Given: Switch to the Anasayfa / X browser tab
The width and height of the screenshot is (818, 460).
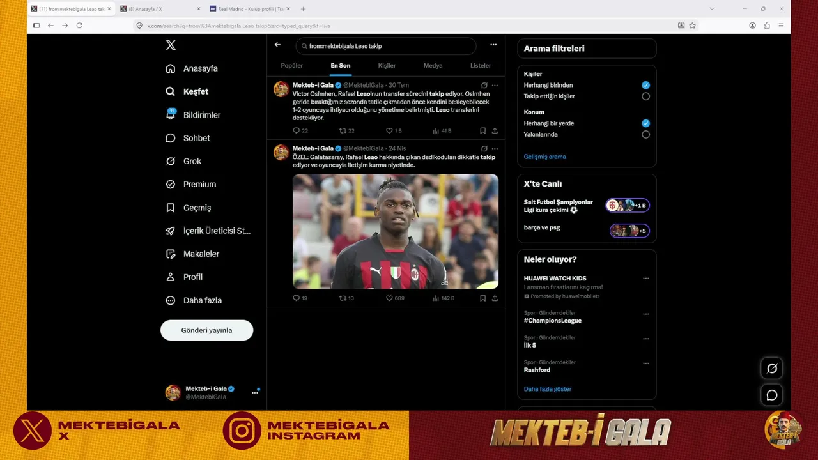Looking at the screenshot, I should [x=160, y=9].
